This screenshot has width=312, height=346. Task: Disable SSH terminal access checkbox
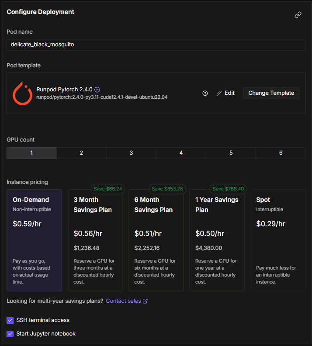click(10, 320)
